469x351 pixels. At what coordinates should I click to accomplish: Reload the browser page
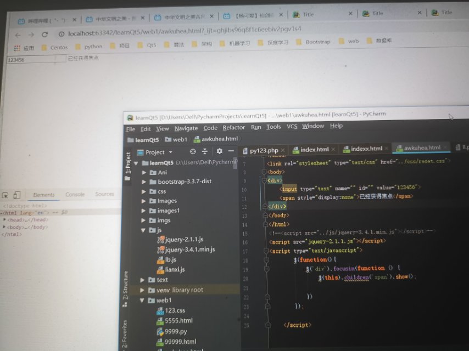click(x=45, y=35)
